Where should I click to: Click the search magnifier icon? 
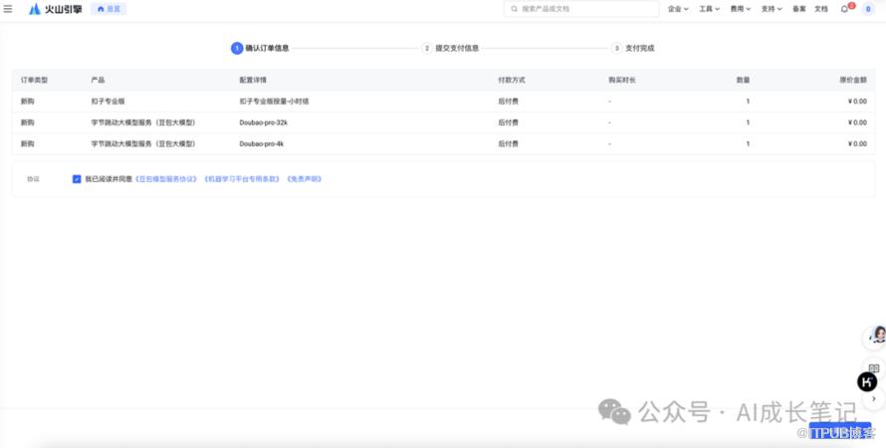[515, 9]
